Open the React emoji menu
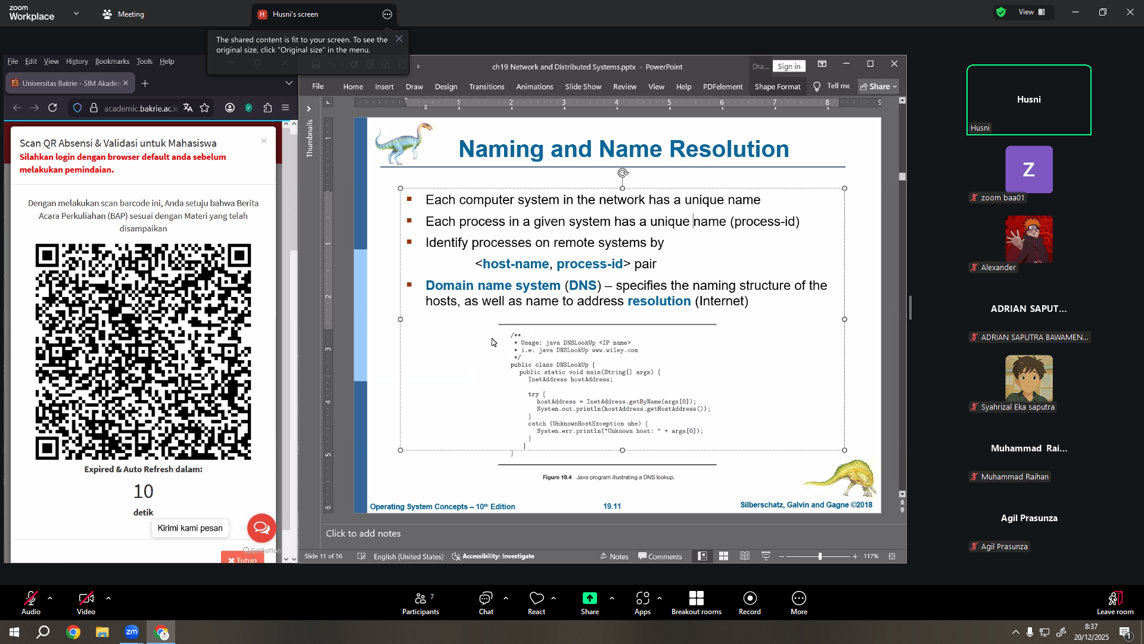This screenshot has width=1144, height=644. coord(536,603)
